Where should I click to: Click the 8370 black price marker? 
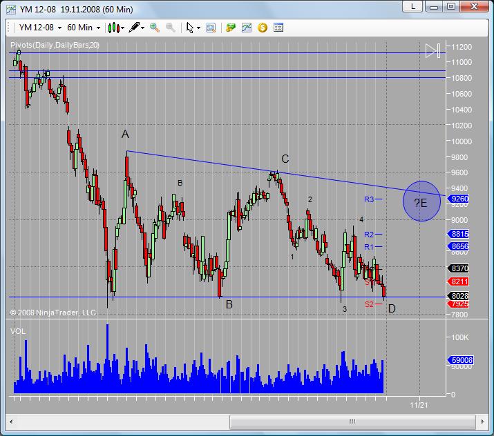point(458,268)
